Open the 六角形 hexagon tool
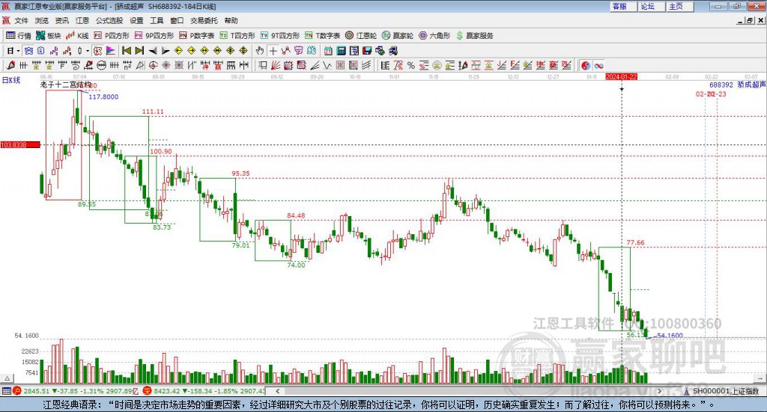This screenshot has width=767, height=412. [x=434, y=36]
